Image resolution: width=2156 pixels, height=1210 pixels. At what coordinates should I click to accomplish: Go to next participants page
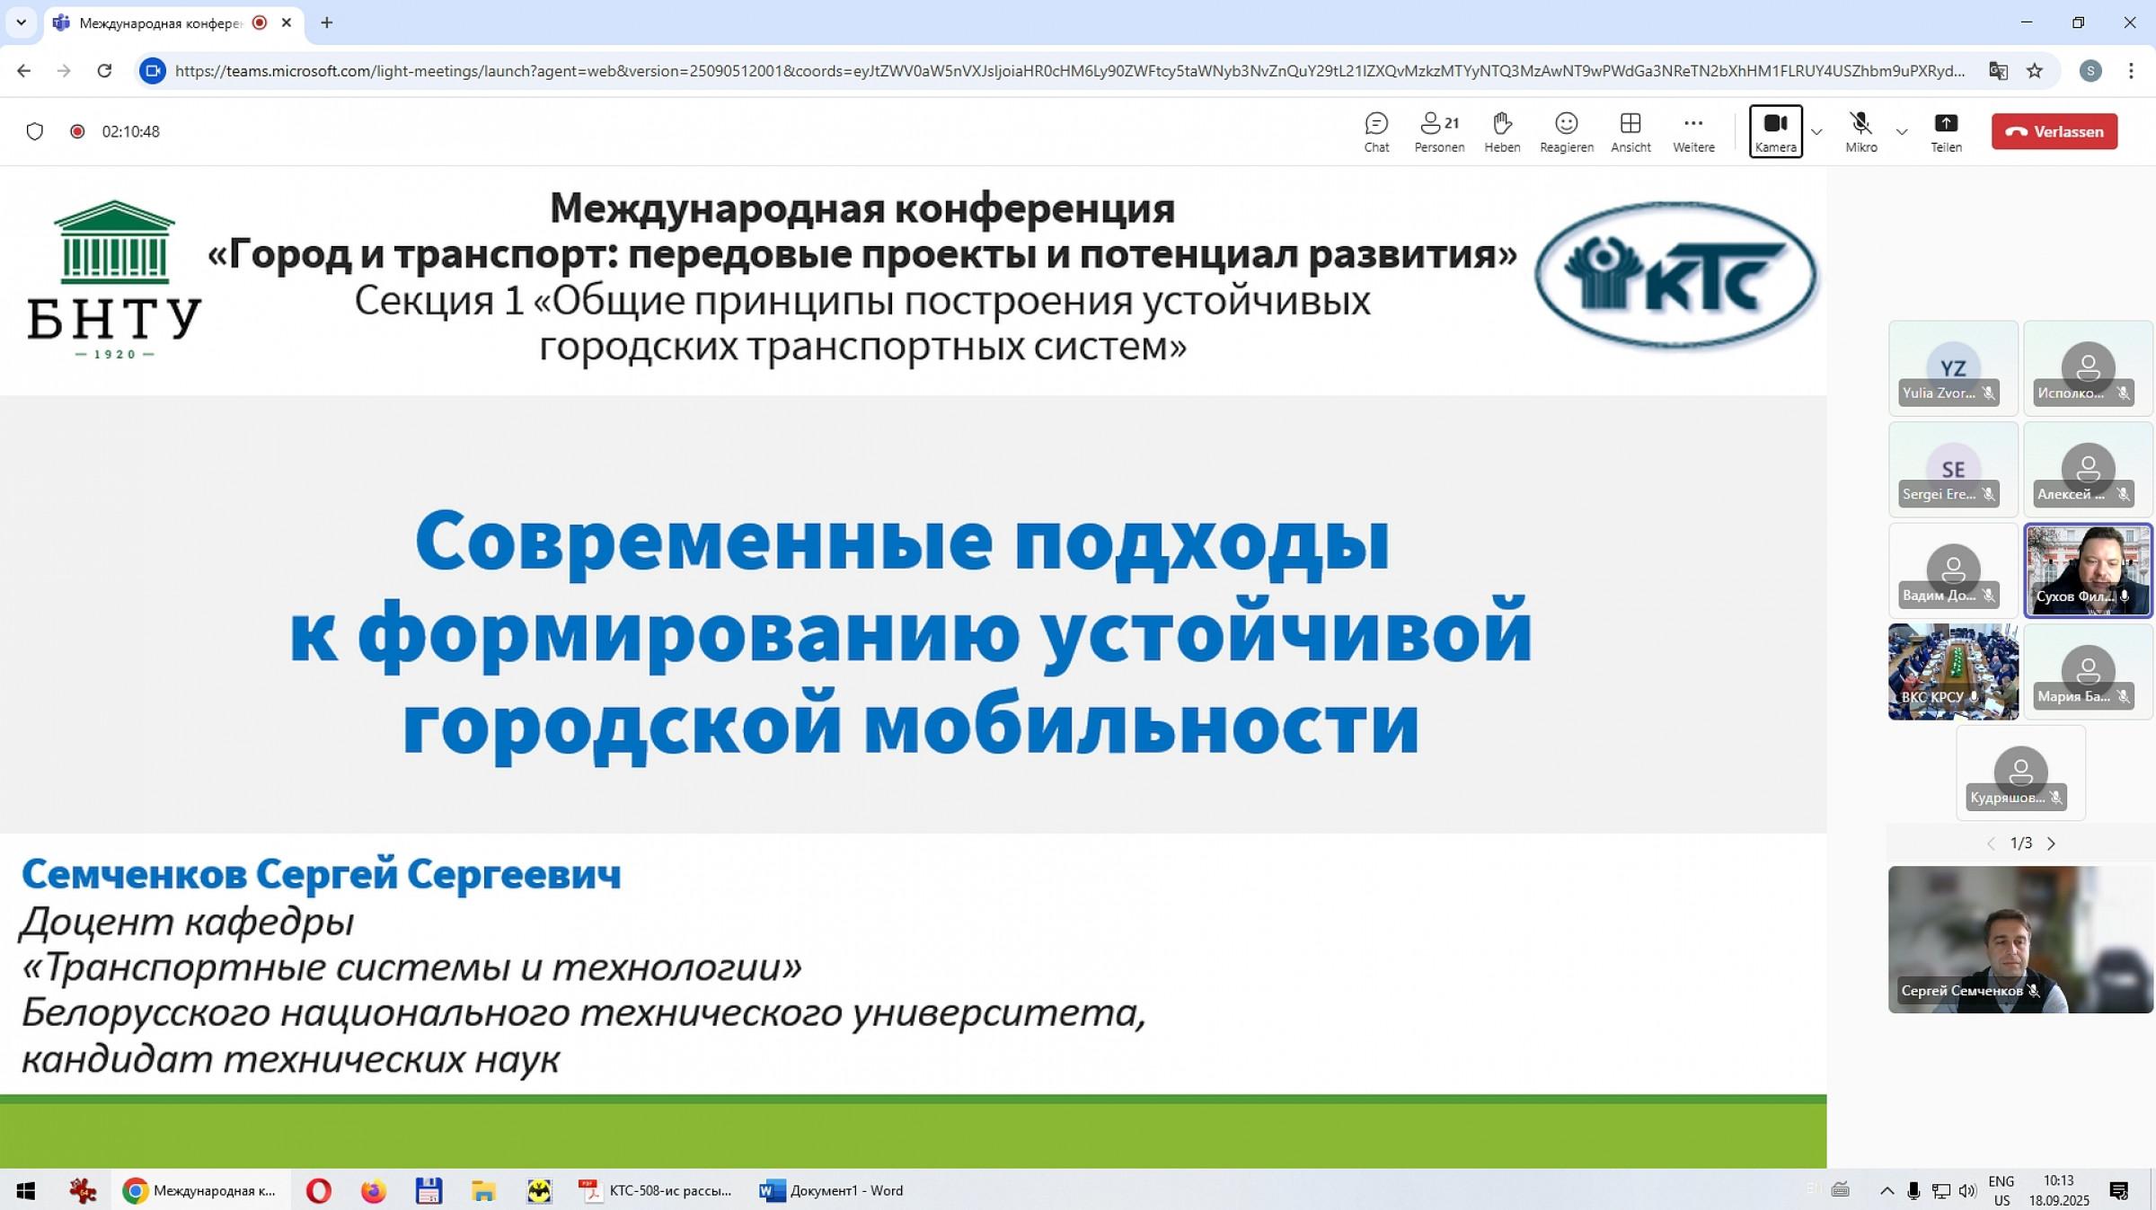[2051, 843]
